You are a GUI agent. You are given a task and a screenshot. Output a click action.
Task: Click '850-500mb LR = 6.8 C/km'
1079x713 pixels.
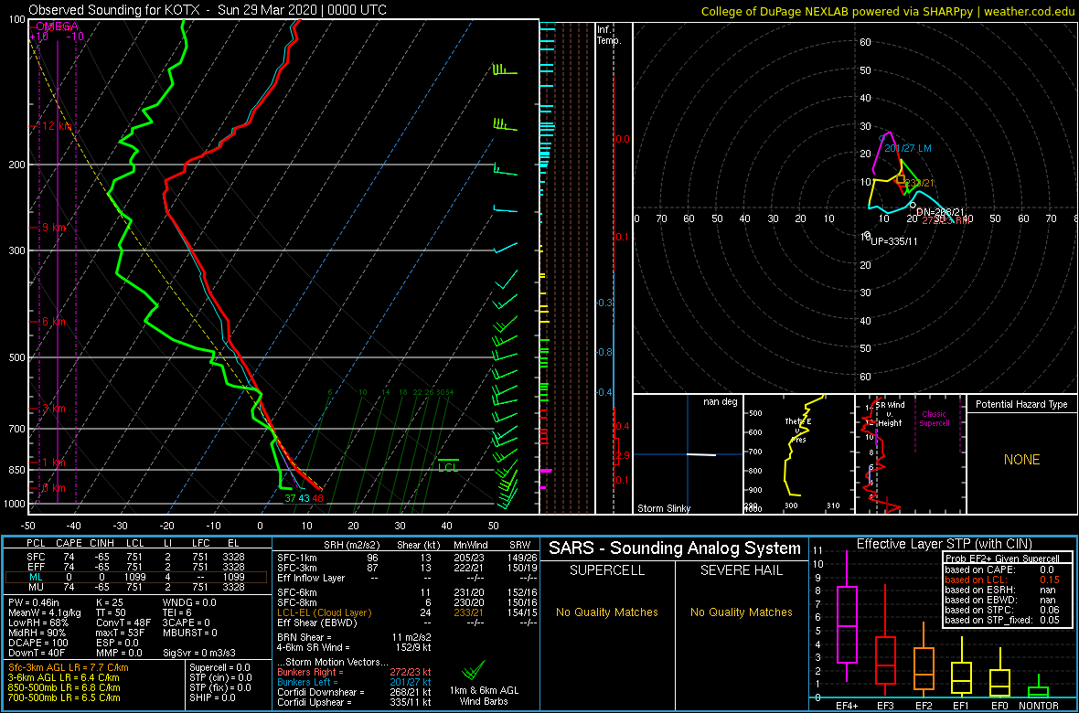63,686
